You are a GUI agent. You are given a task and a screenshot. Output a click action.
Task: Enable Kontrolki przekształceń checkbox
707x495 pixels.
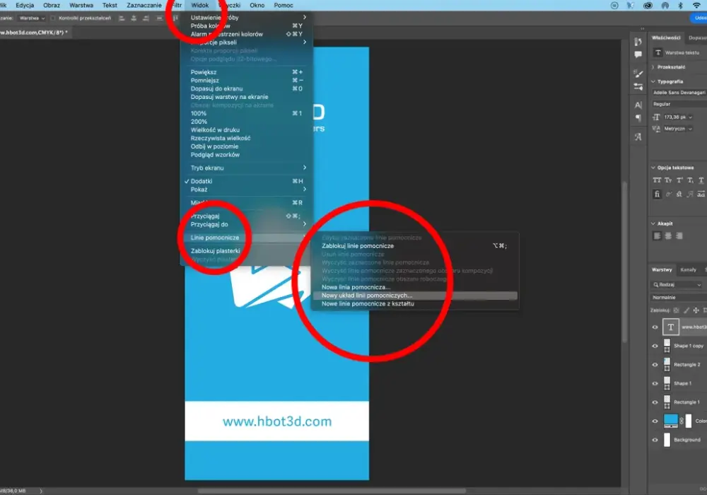[53, 18]
